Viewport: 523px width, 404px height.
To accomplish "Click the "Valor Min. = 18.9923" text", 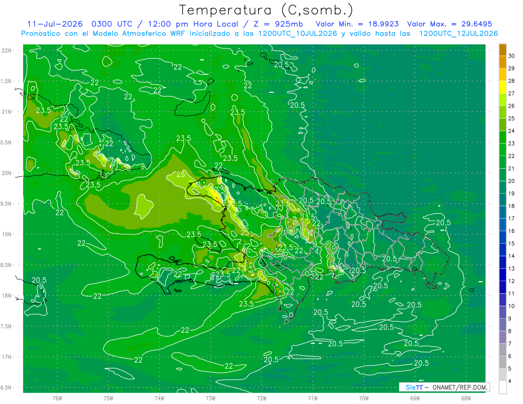I will (x=357, y=24).
